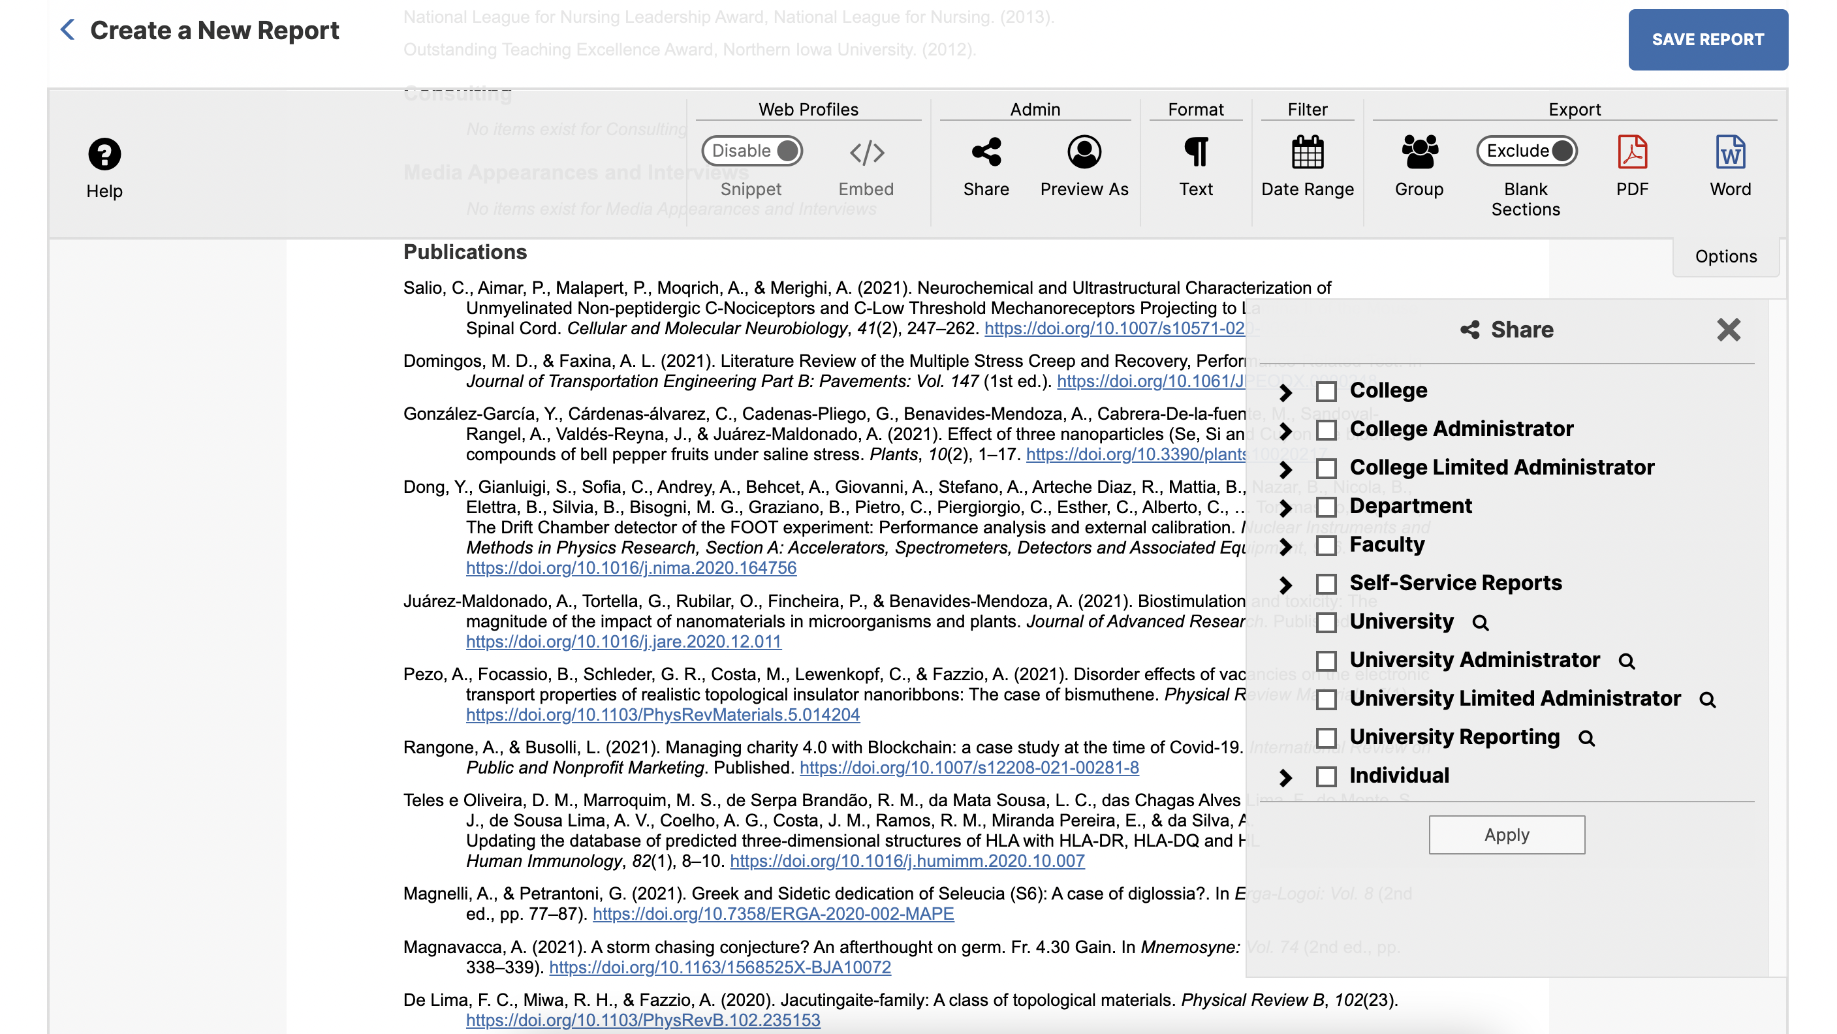The width and height of the screenshot is (1837, 1034).
Task: Open DOI link 10.1016/j.nima.2020.164756
Action: click(631, 569)
